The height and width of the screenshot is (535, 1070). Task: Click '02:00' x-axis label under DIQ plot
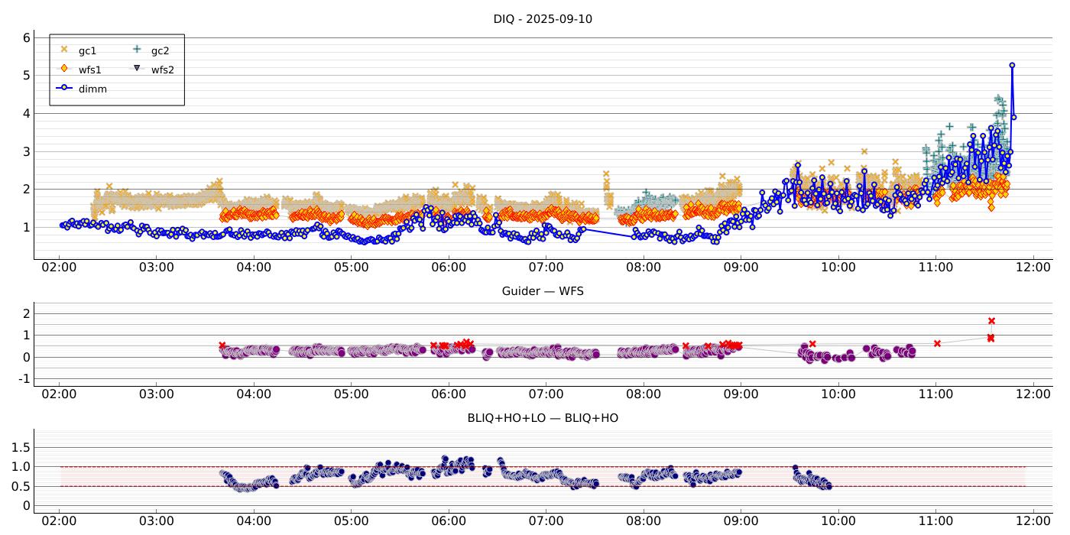tap(59, 268)
